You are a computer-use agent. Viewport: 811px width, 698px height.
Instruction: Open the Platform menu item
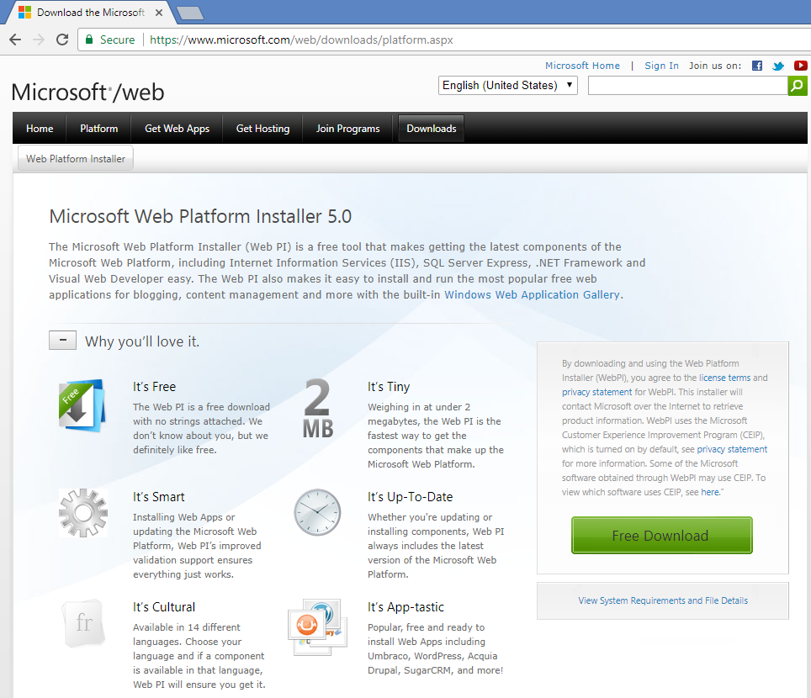(x=98, y=128)
